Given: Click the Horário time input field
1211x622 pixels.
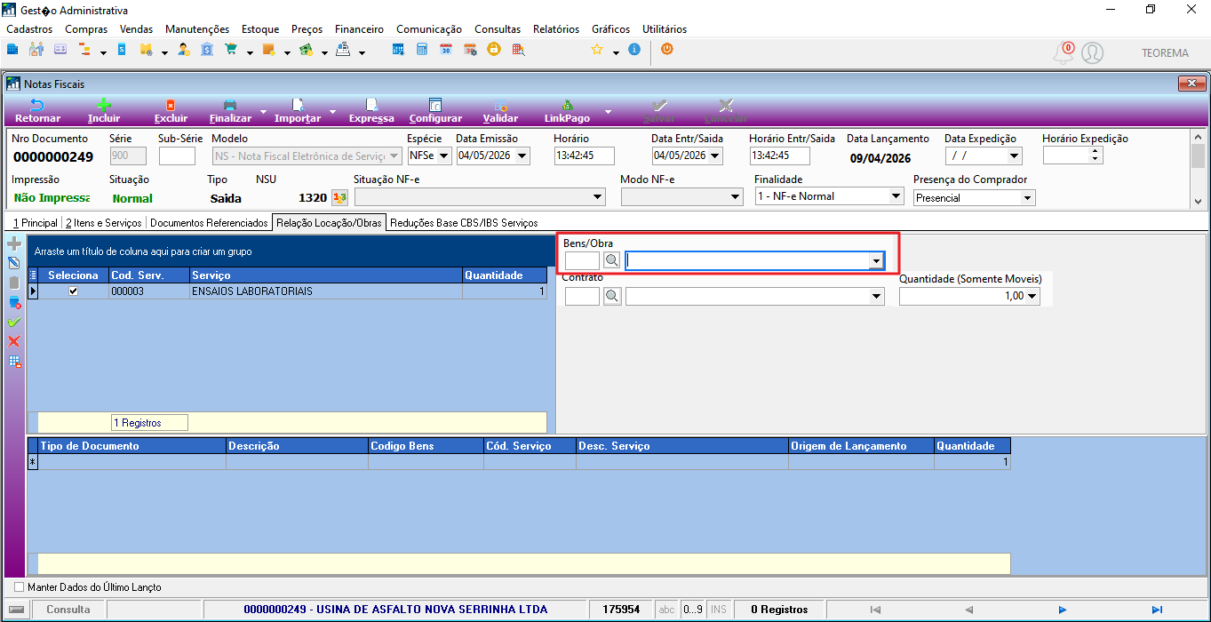Looking at the screenshot, I should 585,156.
